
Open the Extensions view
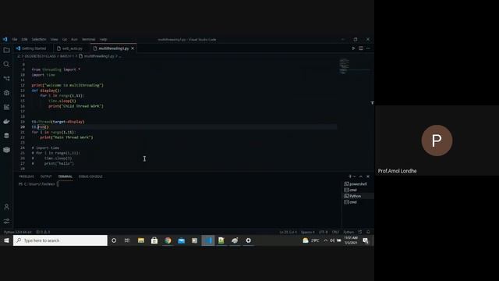6,107
